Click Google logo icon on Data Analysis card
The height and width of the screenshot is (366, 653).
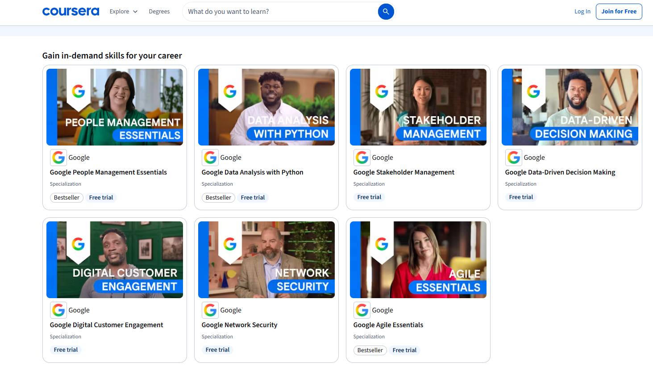tap(210, 158)
